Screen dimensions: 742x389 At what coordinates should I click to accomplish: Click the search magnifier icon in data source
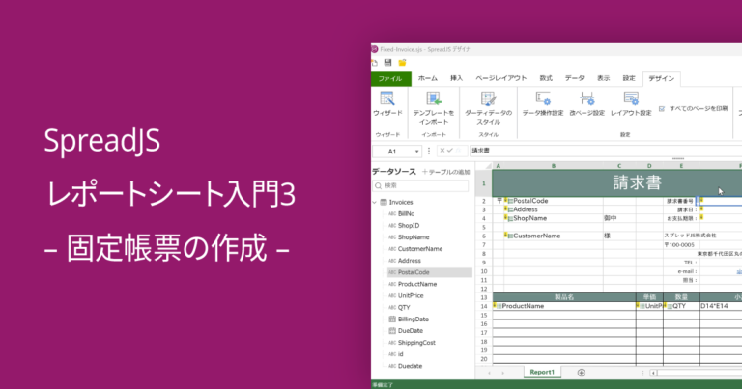(x=378, y=185)
